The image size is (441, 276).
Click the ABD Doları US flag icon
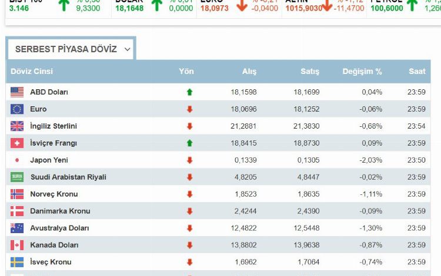click(17, 92)
